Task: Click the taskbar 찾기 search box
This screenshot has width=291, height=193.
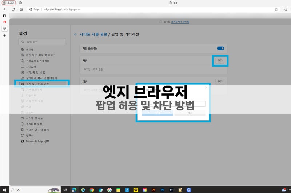Action: [x=35, y=190]
